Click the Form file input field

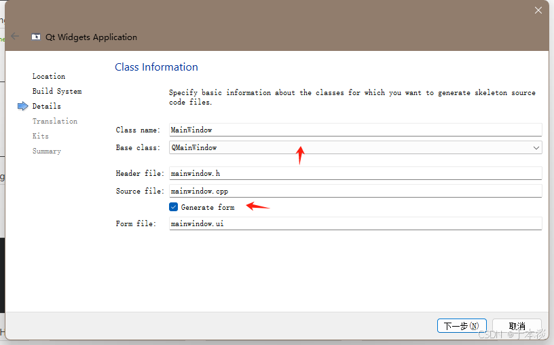coord(356,223)
